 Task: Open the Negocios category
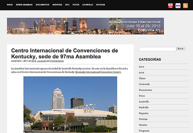click(x=144, y=113)
